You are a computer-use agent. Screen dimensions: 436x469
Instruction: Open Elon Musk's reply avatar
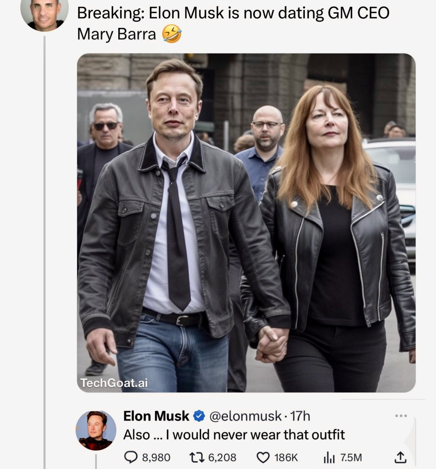96,430
